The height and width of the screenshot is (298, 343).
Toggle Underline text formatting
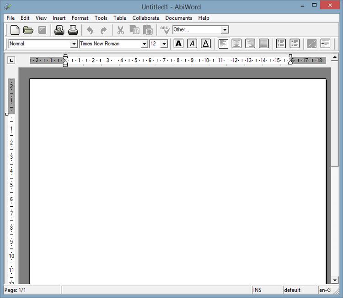point(206,44)
